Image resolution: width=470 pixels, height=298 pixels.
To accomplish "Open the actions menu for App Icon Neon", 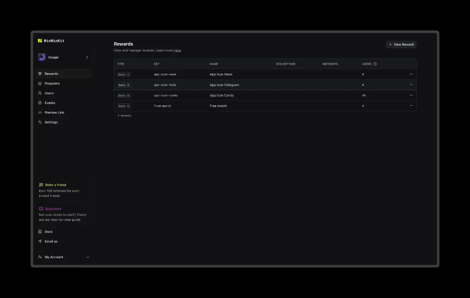I will pyautogui.click(x=411, y=74).
